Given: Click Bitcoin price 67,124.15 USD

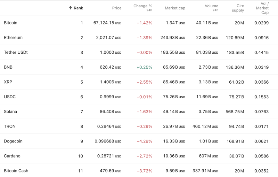Looking at the screenshot, I should (x=107, y=23).
